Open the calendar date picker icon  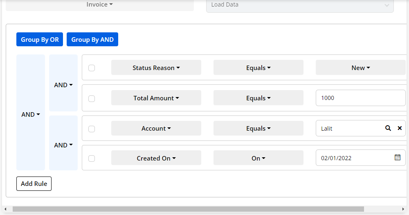[x=397, y=158]
